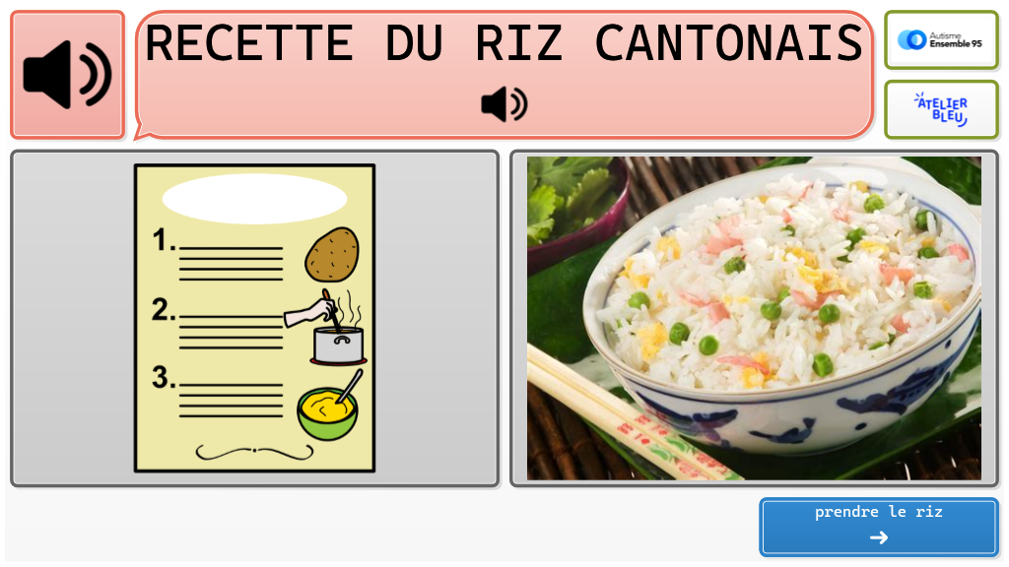Open the Autisme Ensemble 95 logo button
Image resolution: width=1009 pixels, height=567 pixels.
click(x=941, y=39)
